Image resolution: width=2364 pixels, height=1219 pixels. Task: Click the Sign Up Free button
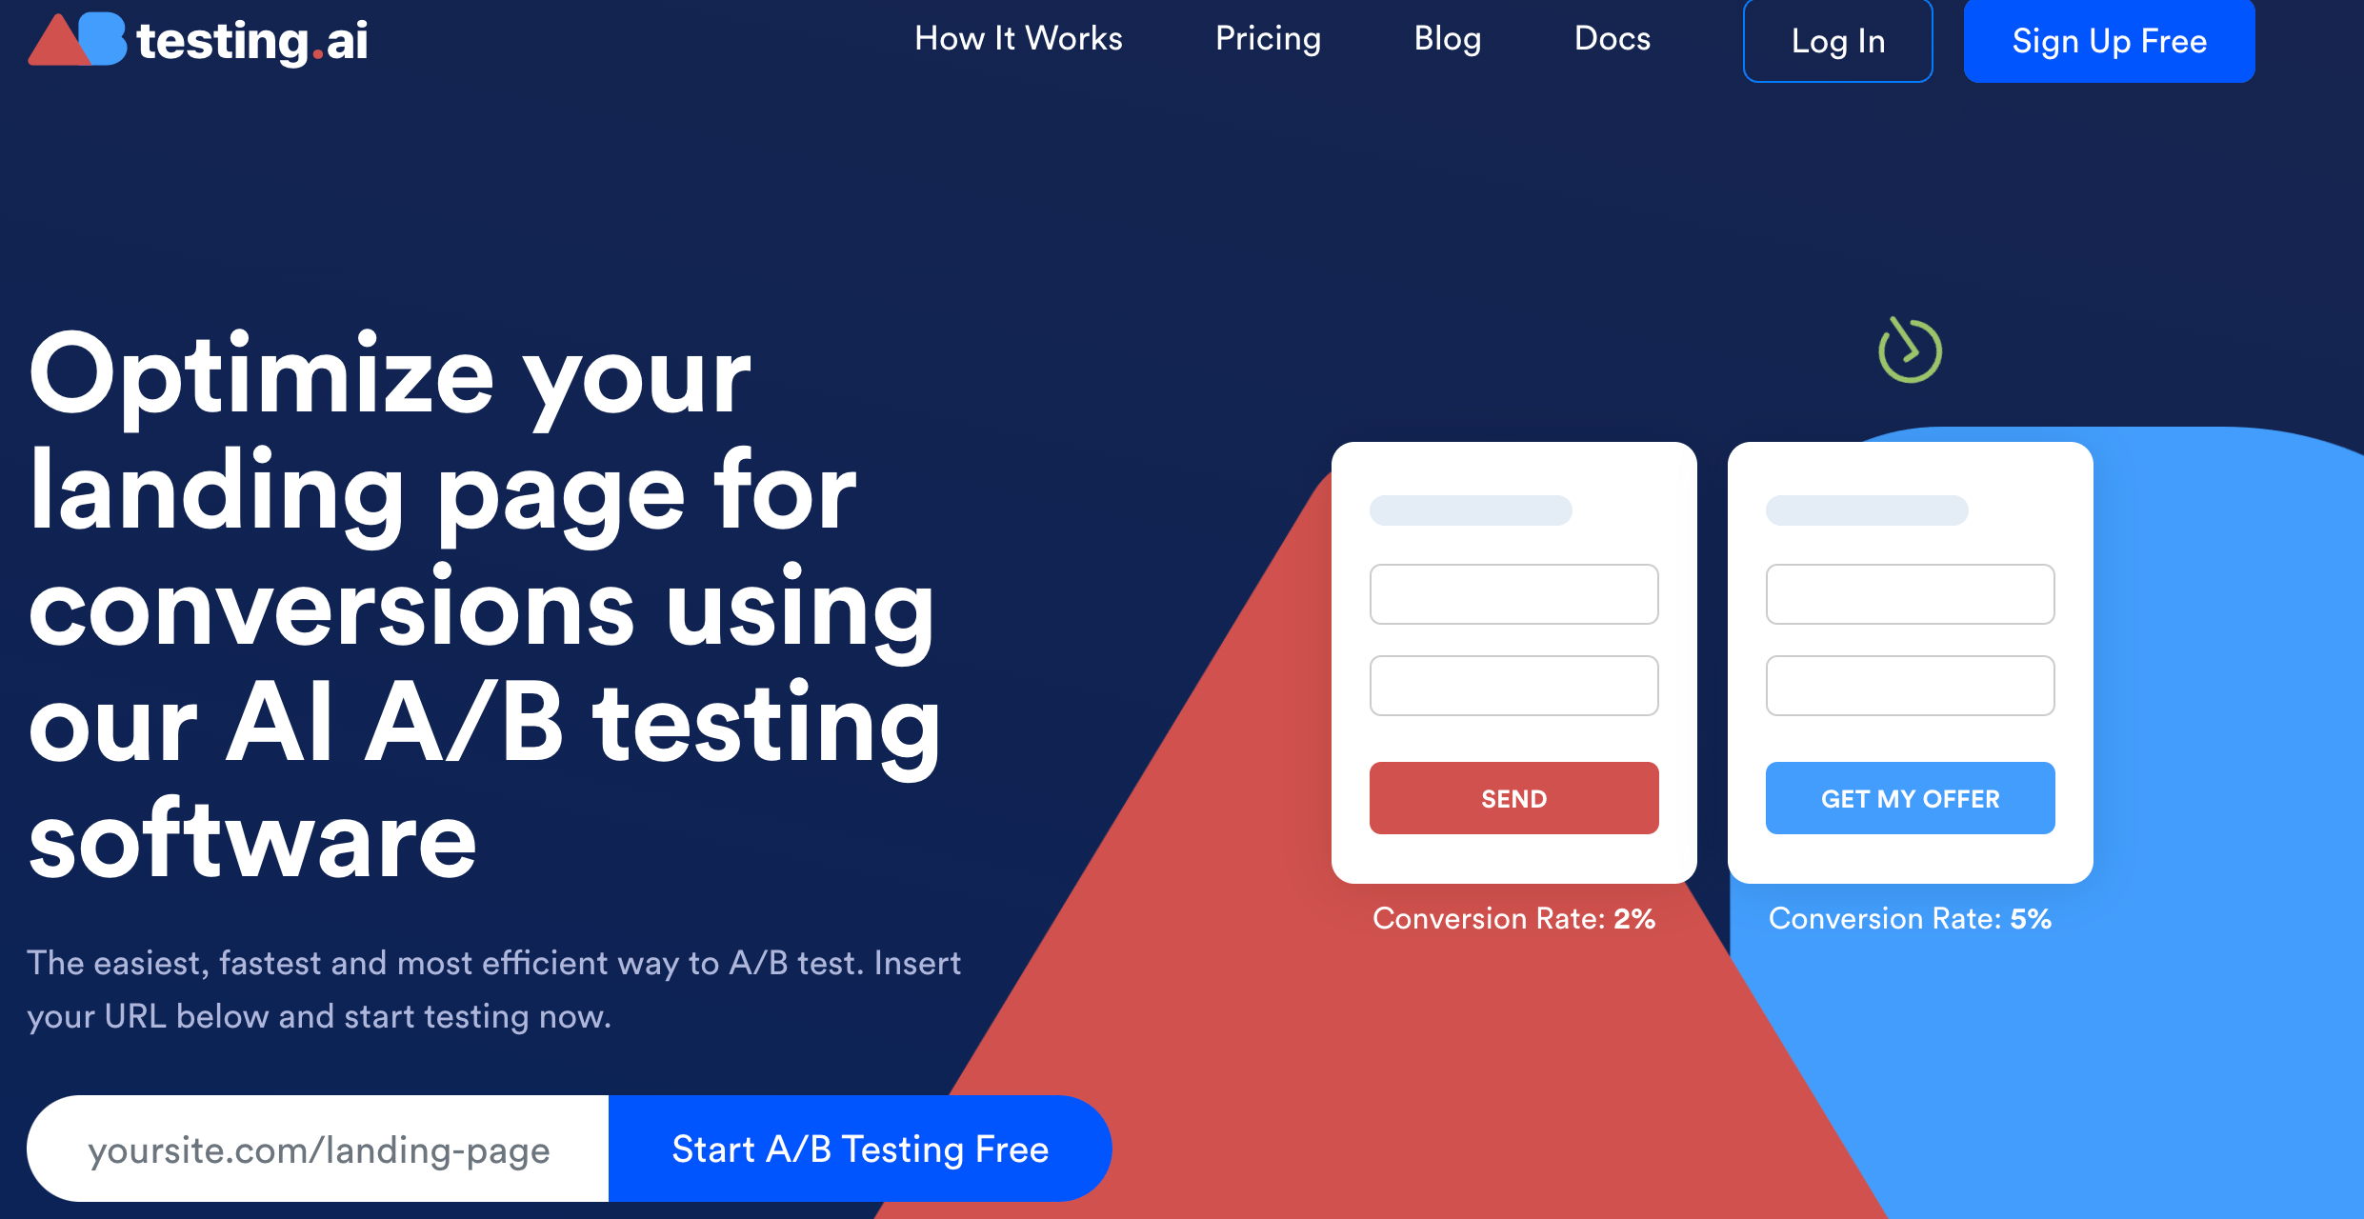pyautogui.click(x=2109, y=39)
